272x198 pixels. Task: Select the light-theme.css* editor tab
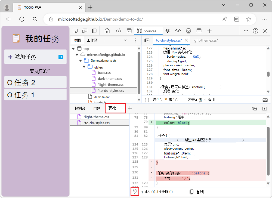[205, 41]
